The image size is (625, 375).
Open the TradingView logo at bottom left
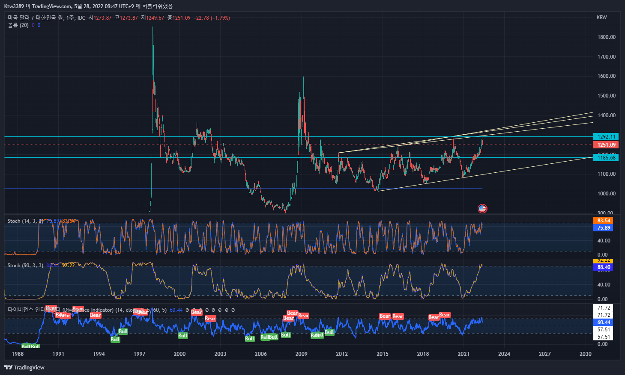(24, 367)
